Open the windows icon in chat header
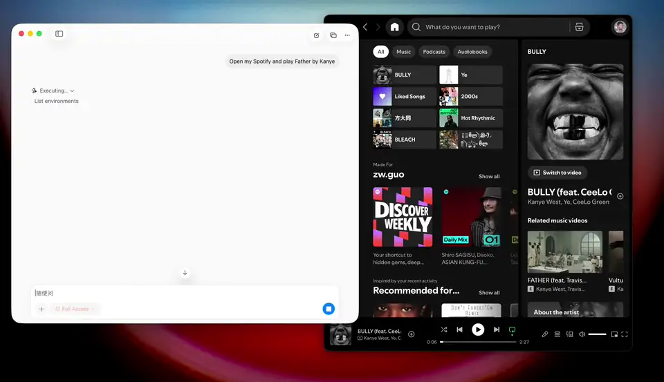Screen dimensions: 664x382 tap(333, 35)
